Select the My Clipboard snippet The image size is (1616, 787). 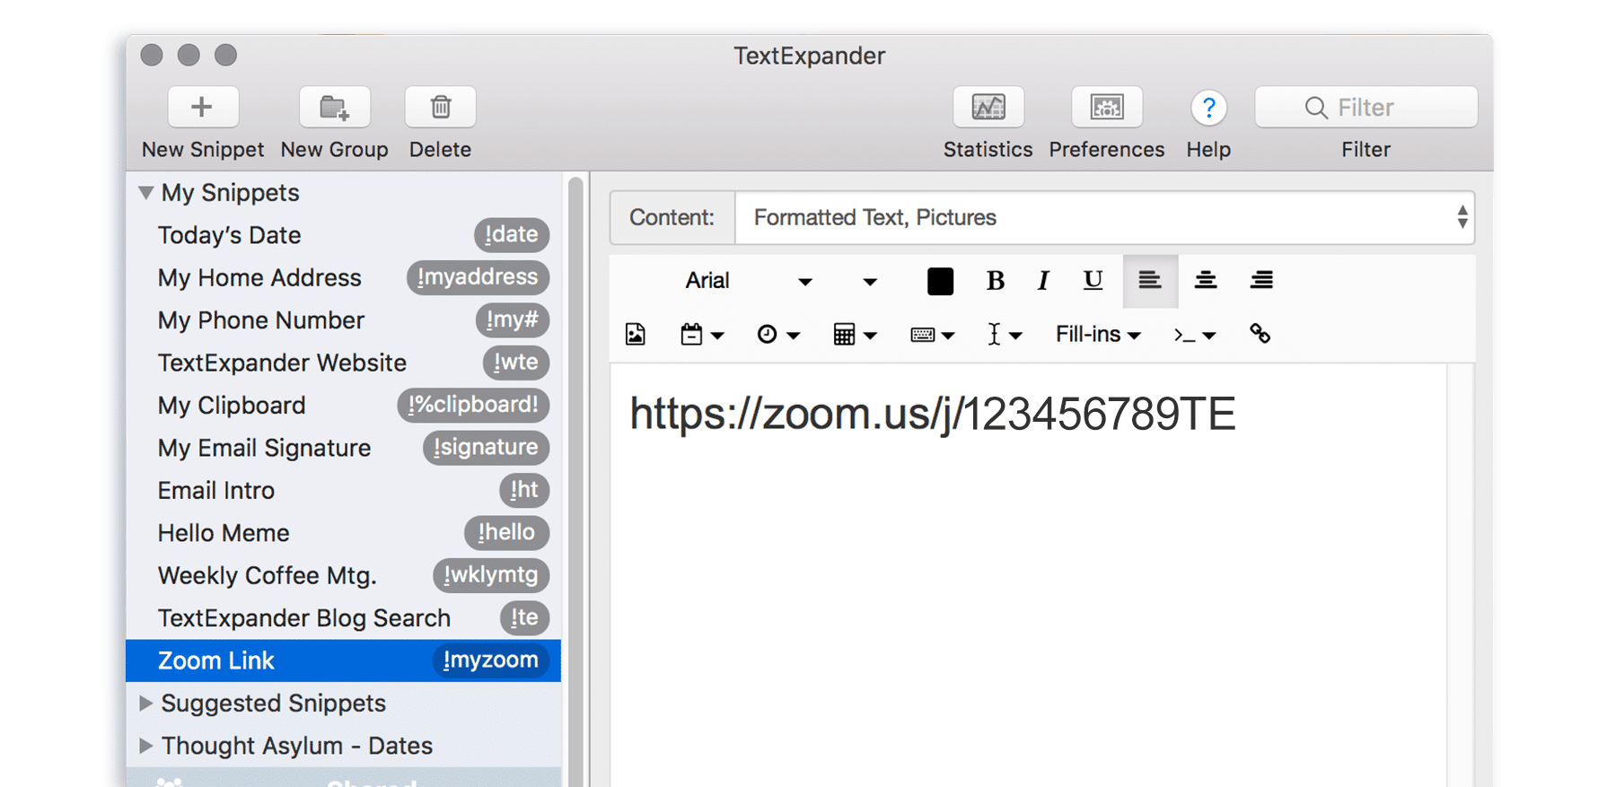pyautogui.click(x=343, y=406)
